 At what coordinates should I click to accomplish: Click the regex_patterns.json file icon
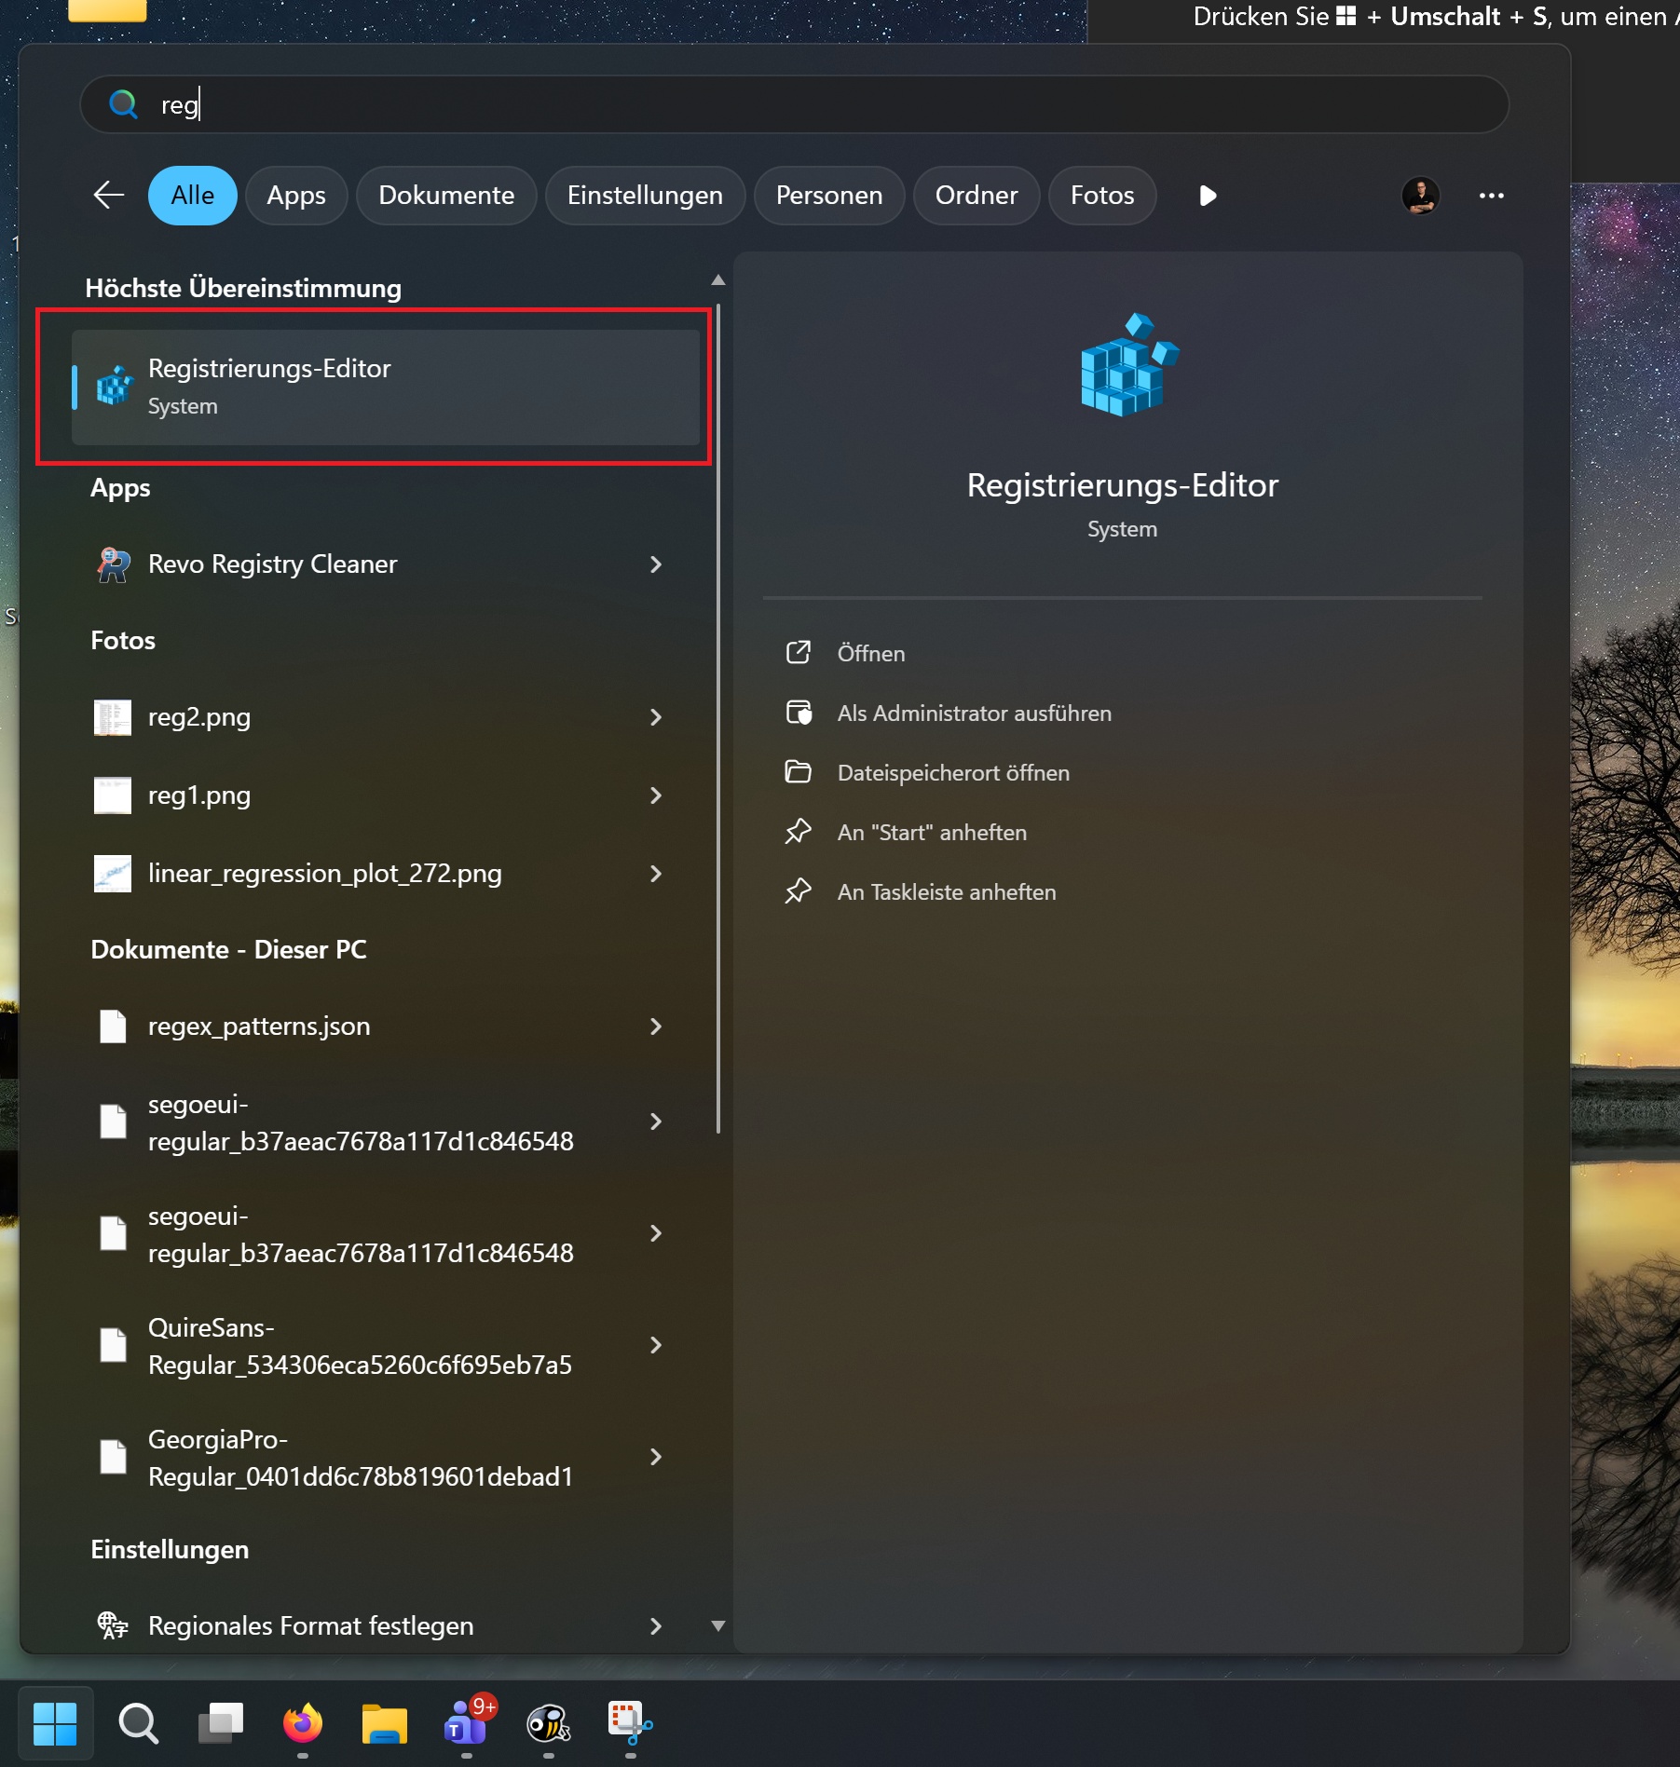(113, 1026)
